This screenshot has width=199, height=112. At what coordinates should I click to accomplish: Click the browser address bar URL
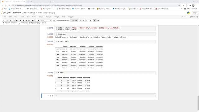coord(48,6)
